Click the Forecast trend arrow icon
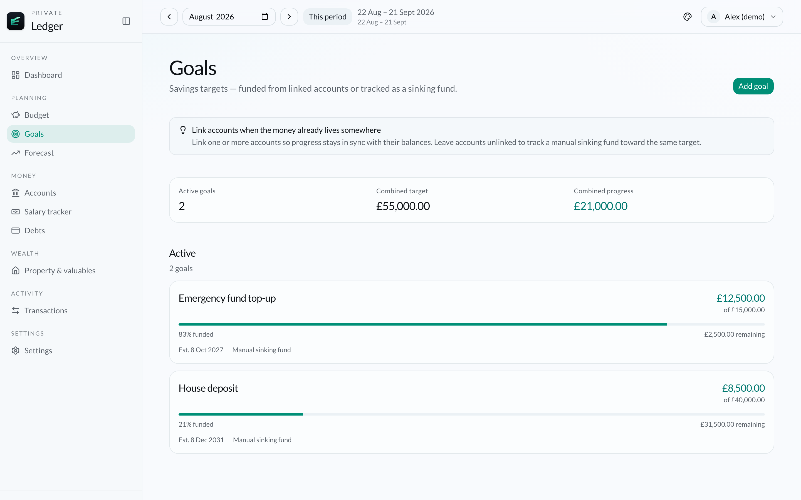The width and height of the screenshot is (801, 500). pyautogui.click(x=16, y=153)
